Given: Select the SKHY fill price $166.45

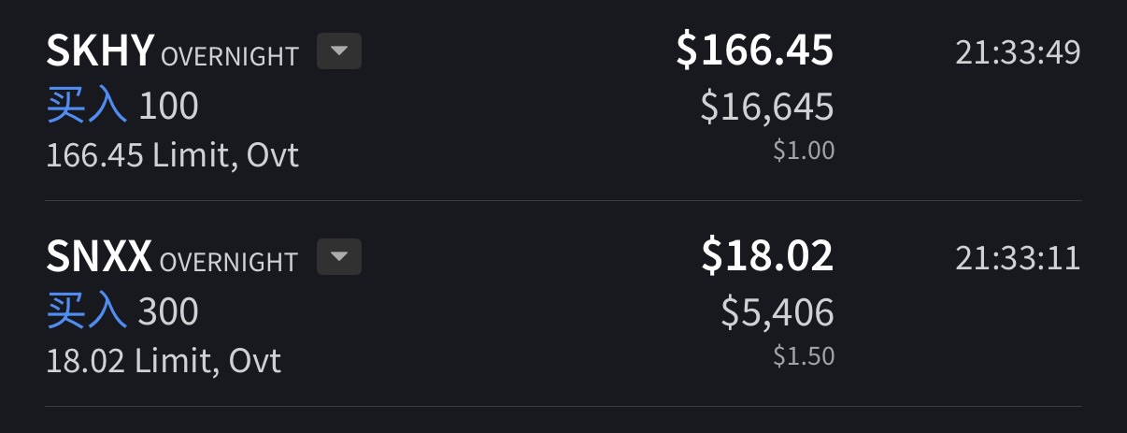Looking at the screenshot, I should point(755,51).
